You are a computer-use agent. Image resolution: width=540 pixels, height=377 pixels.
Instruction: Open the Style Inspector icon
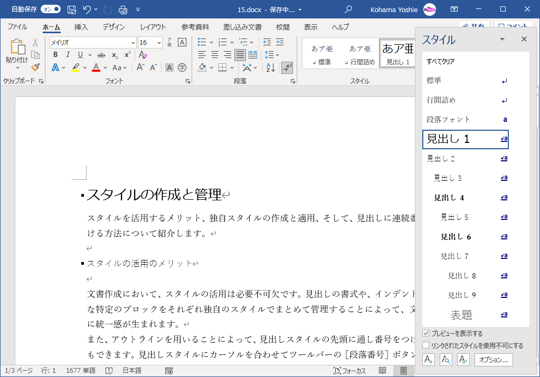click(x=446, y=360)
